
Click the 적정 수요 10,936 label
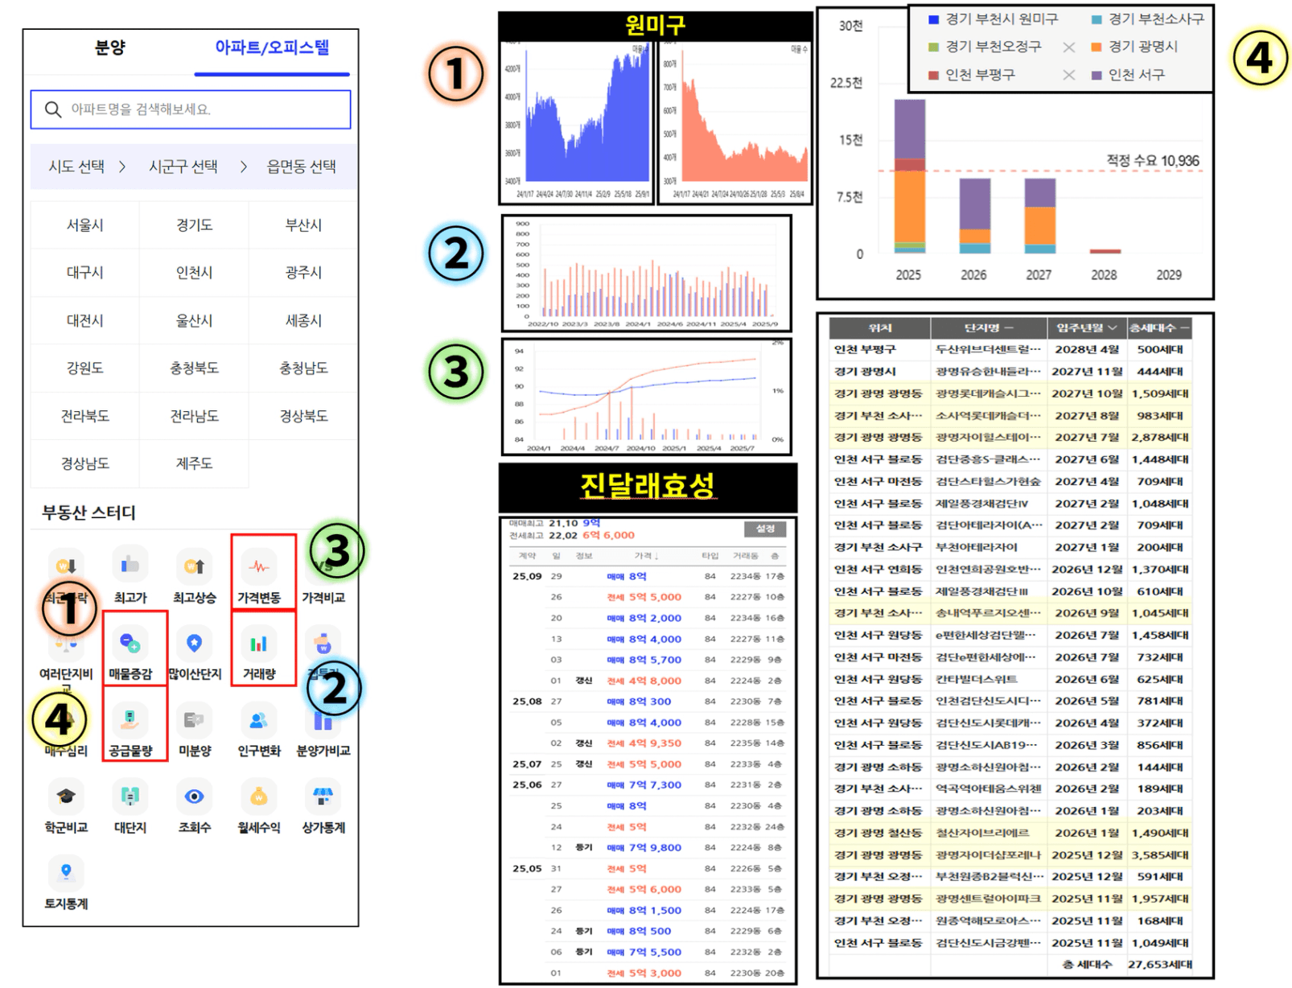point(1152,161)
